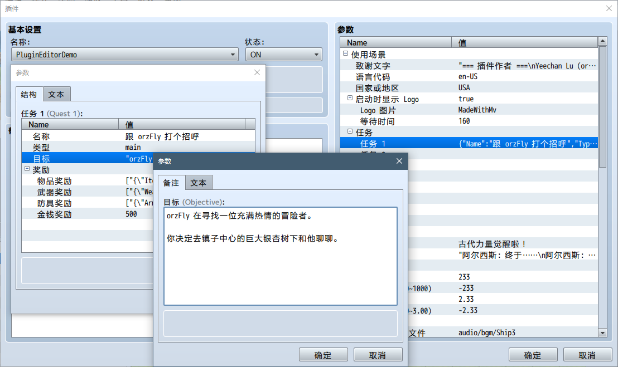
Task: Close the 任务 1 structure 参数 dialog
Action: coord(257,73)
